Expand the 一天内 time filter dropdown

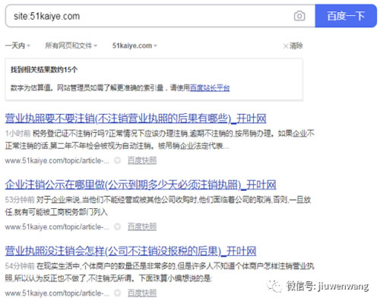coord(17,46)
